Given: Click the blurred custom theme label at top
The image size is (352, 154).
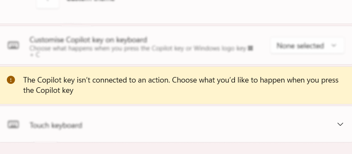Looking at the screenshot, I should [x=90, y=0].
